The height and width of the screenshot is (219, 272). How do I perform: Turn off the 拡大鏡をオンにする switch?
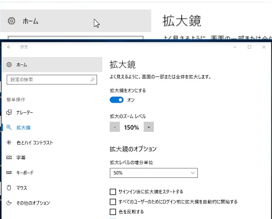click(x=117, y=100)
